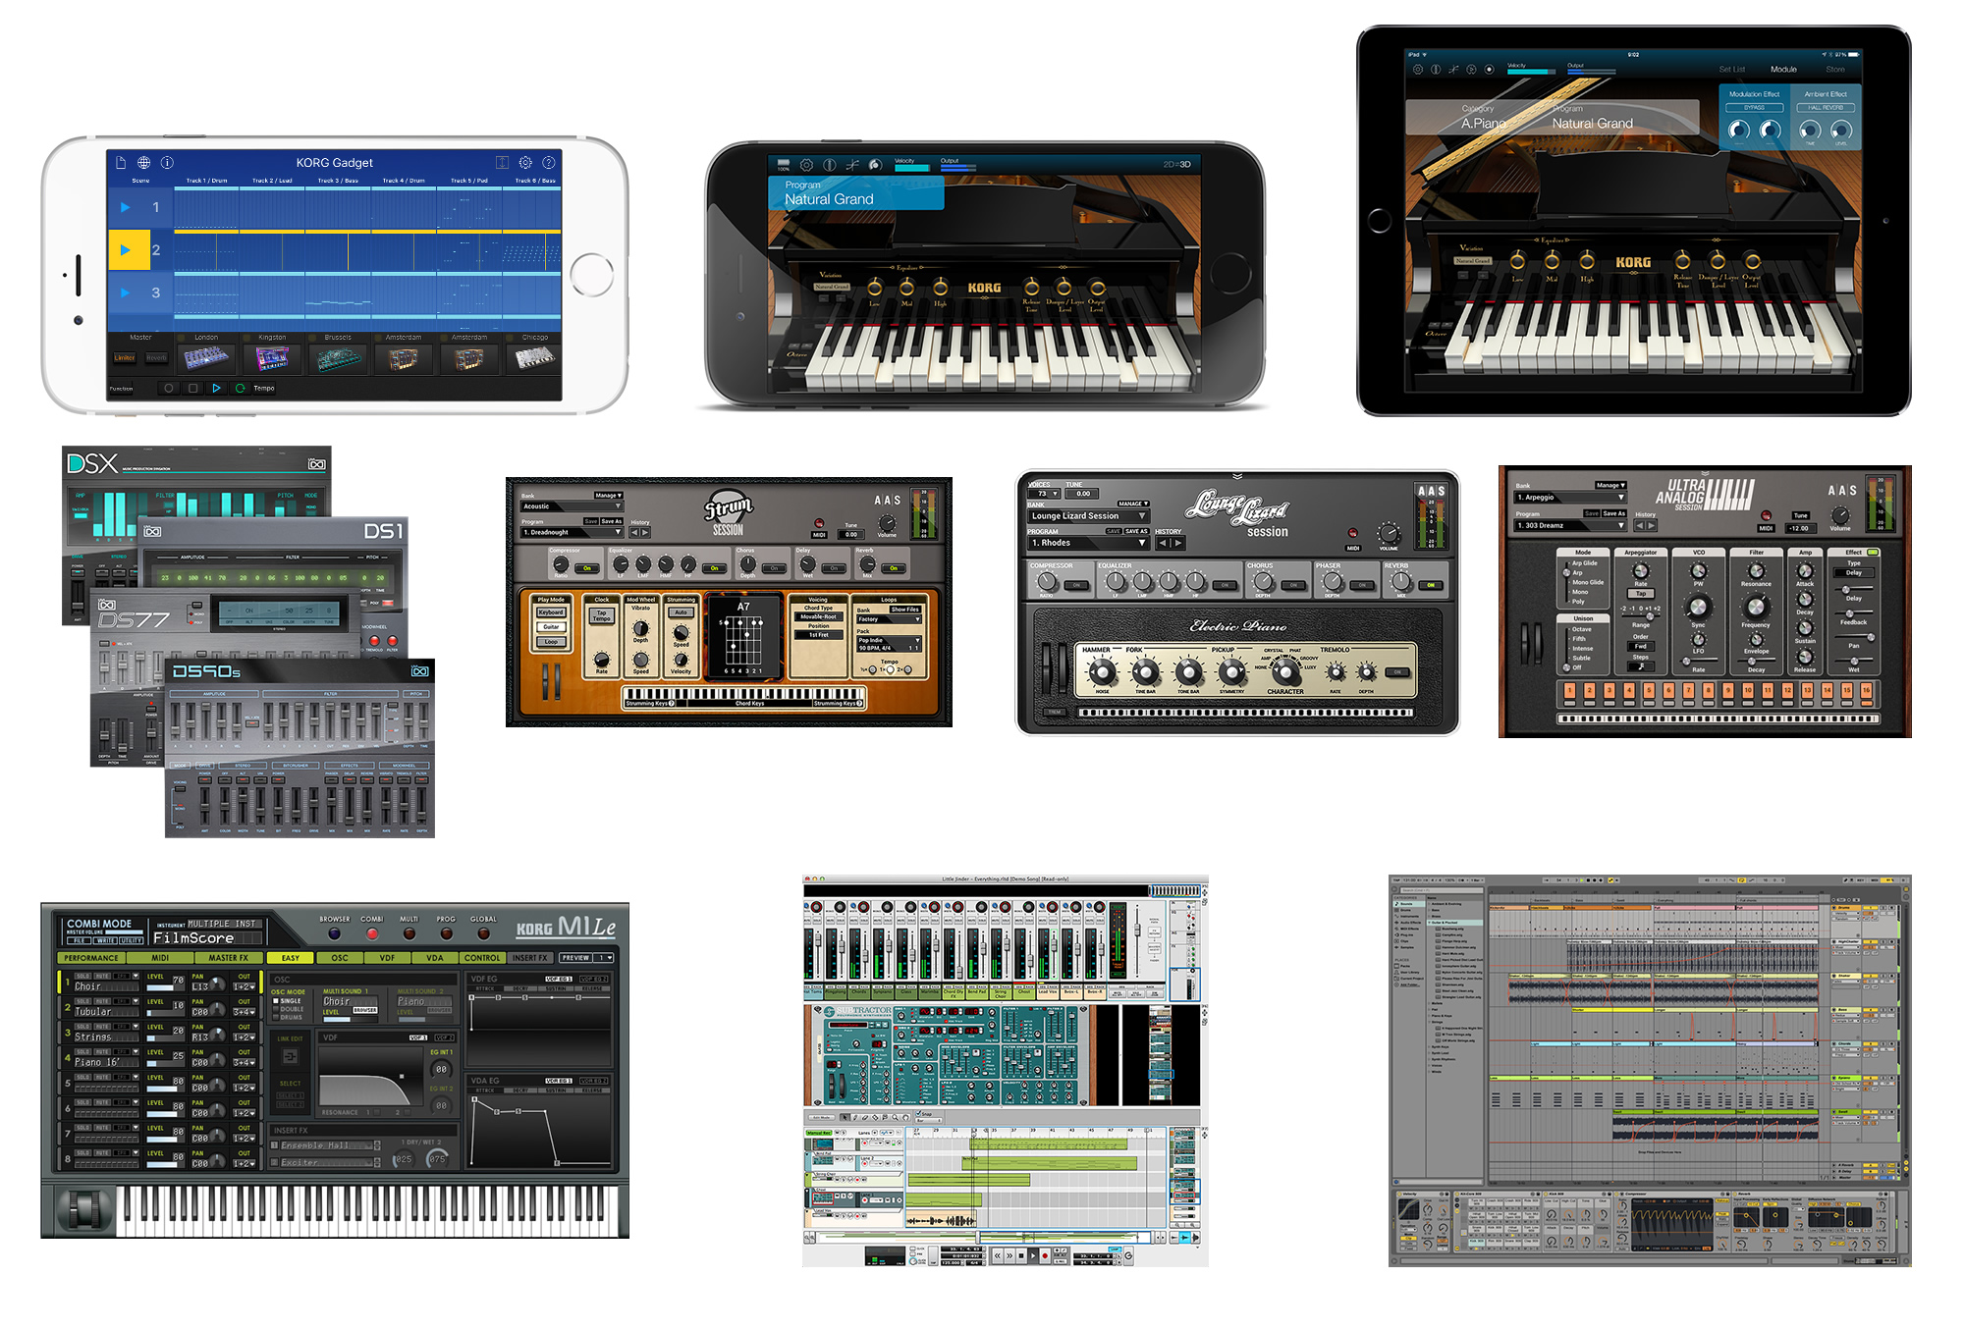Screen dimensions: 1964x1330
Task: Play scene 1 in KORG Gadget
Action: (125, 207)
